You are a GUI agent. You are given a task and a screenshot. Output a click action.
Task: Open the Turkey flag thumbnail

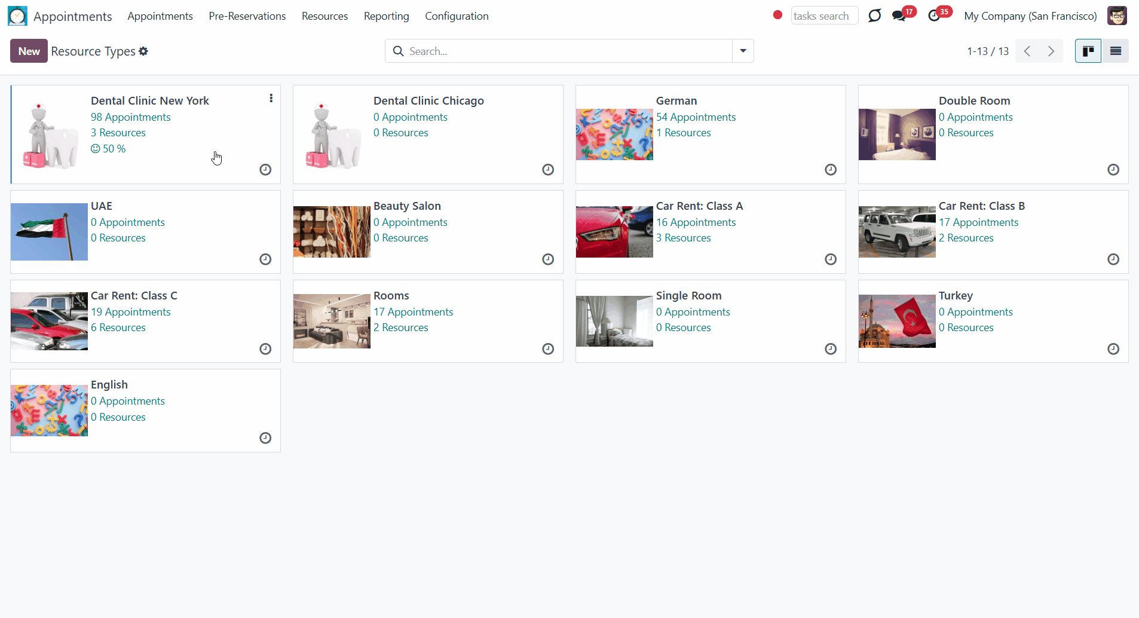[897, 321]
